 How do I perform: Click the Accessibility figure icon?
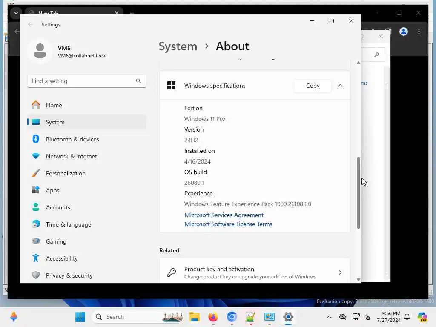point(36,258)
